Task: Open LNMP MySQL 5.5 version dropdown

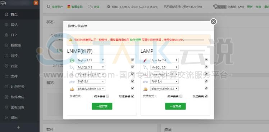Action: click(x=91, y=67)
